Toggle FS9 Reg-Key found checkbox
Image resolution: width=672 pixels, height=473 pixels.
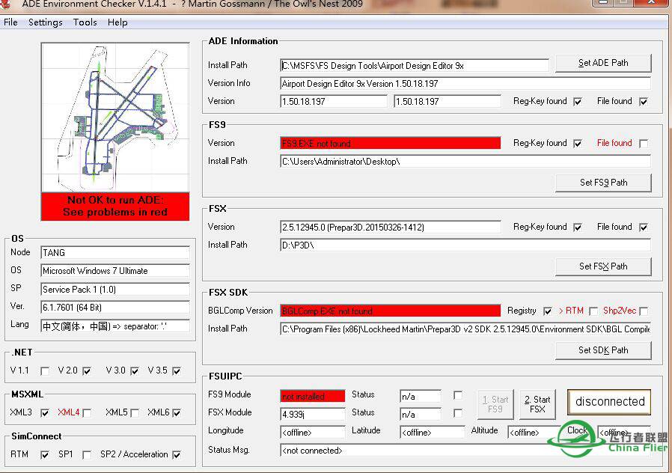[x=578, y=144]
